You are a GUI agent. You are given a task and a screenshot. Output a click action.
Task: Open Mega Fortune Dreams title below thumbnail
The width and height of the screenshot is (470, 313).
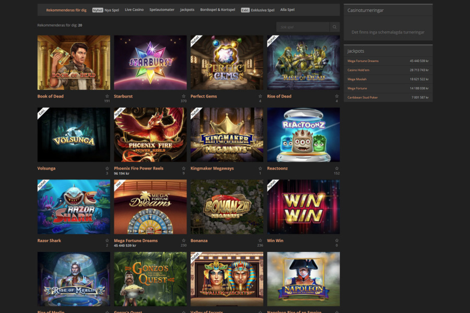[x=136, y=240]
